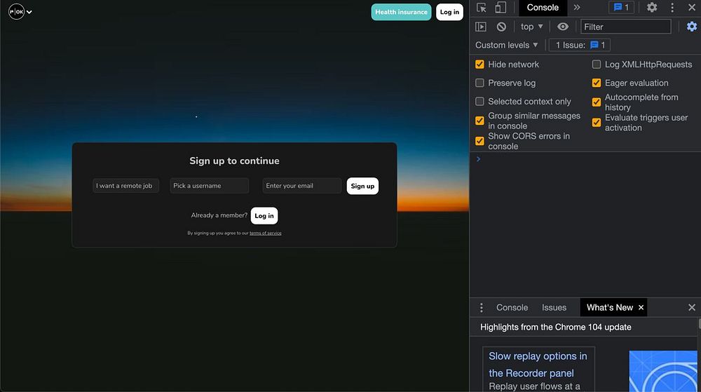Focus the 'Pick a username' field

(209, 186)
